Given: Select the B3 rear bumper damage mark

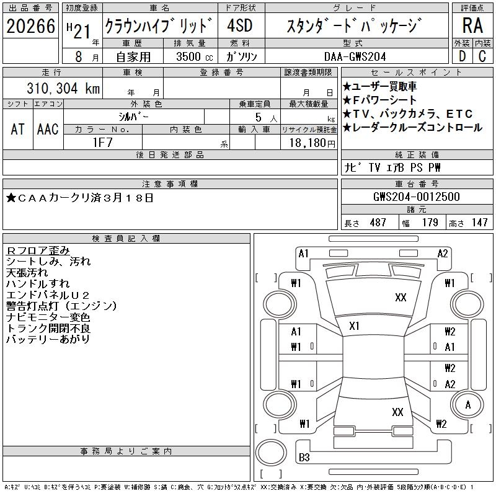Looking at the screenshot, I should [x=304, y=458].
